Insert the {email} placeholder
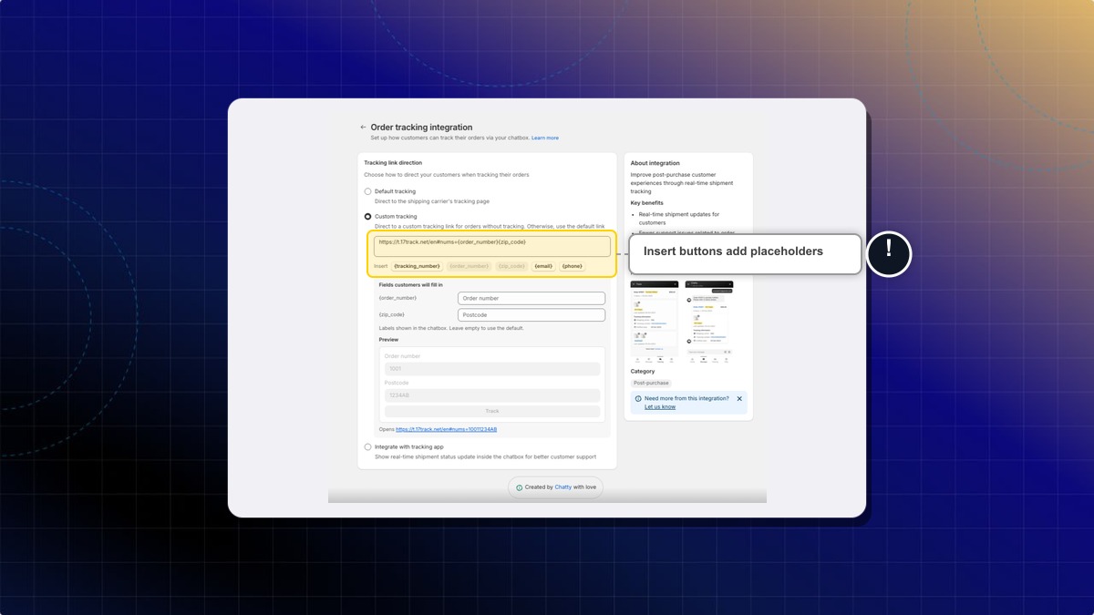The image size is (1094, 615). [544, 266]
